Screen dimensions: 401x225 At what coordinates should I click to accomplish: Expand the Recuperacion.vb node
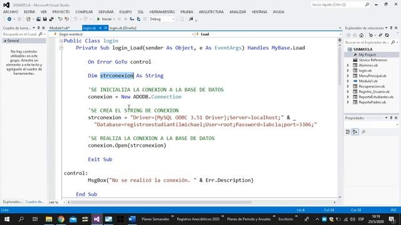pyautogui.click(x=348, y=86)
